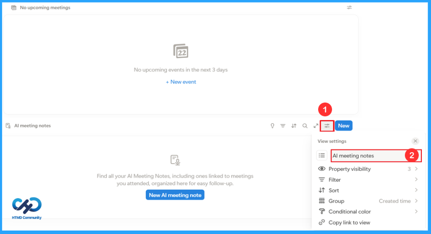Open settings icon beside No upcoming meetings
The image size is (431, 234).
(349, 8)
